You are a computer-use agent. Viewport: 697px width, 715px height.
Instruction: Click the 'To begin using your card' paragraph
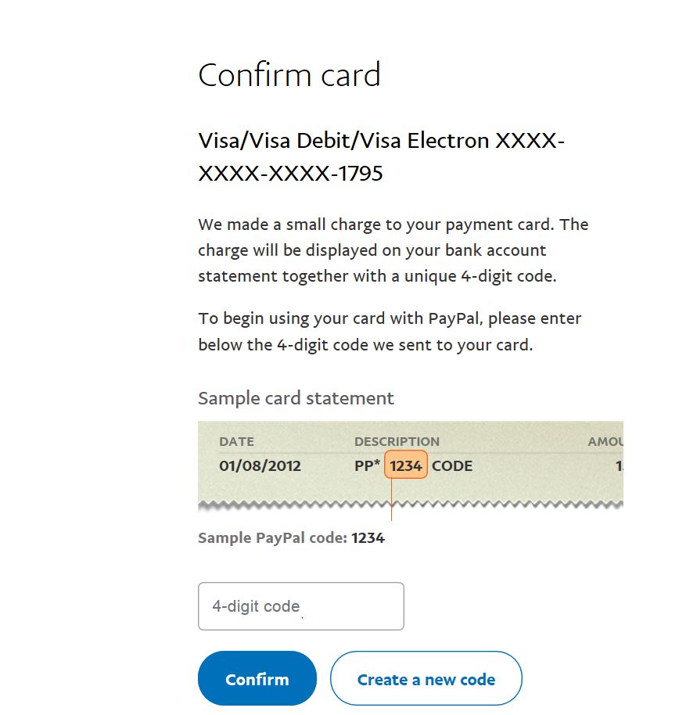coord(390,332)
